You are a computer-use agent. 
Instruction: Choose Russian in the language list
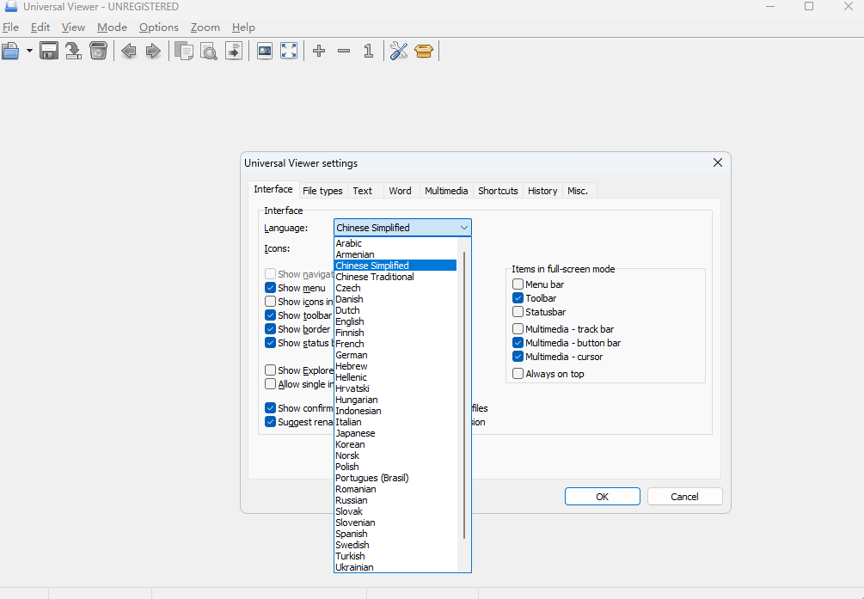pos(395,500)
